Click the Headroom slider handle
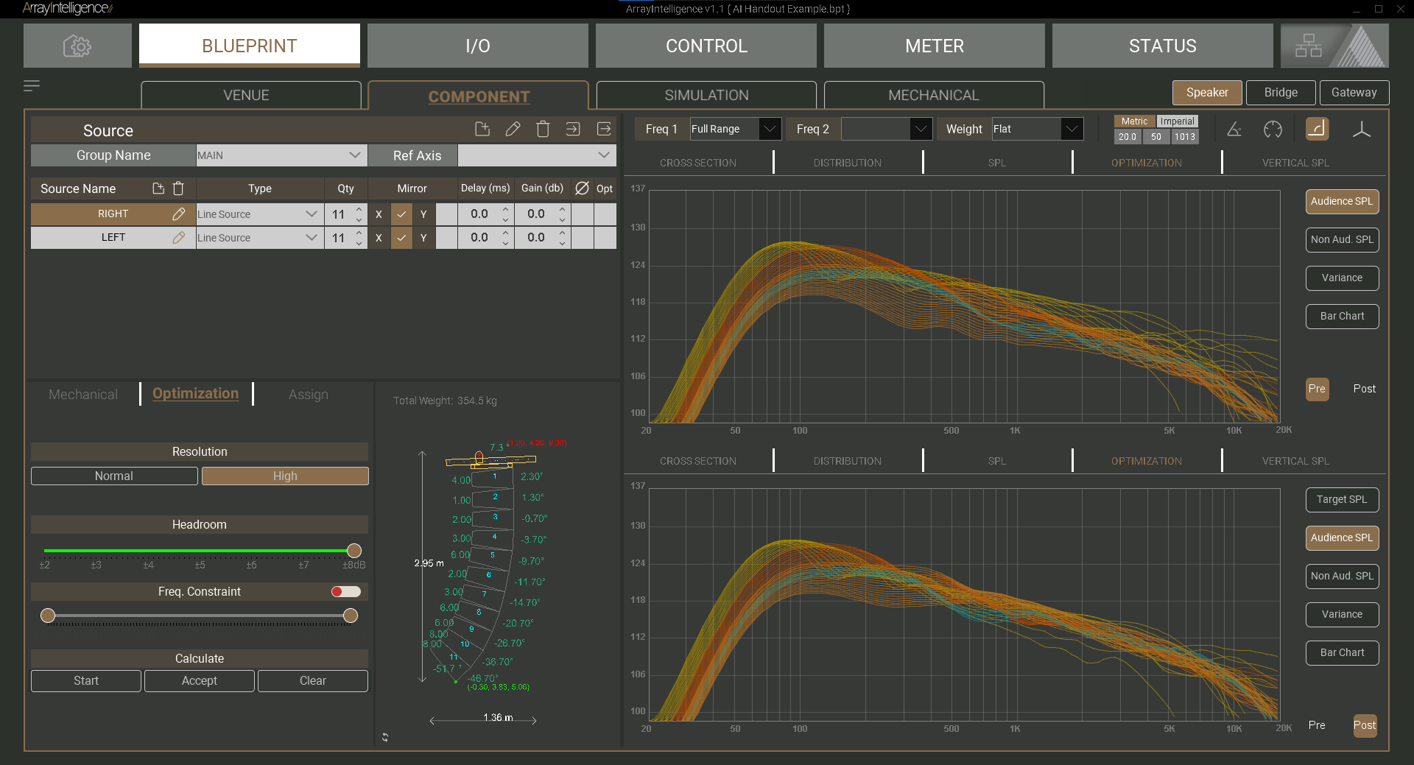Viewport: 1414px width, 765px height. 354,551
